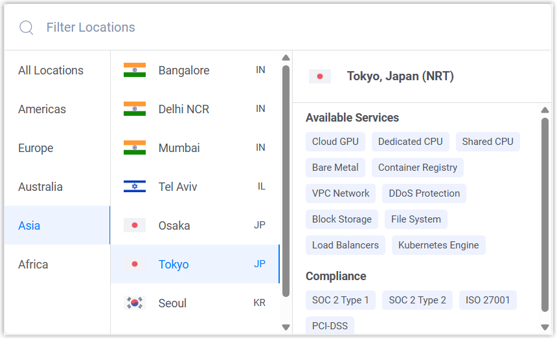
Task: Switch to the Europe region tab
Action: tap(36, 148)
